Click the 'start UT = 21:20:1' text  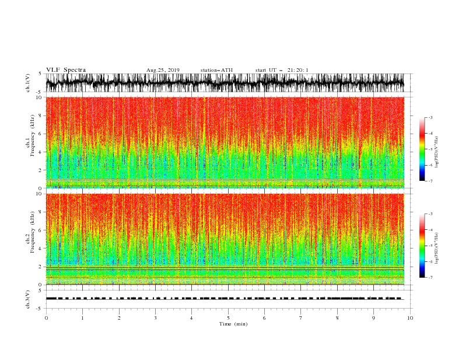click(281, 70)
